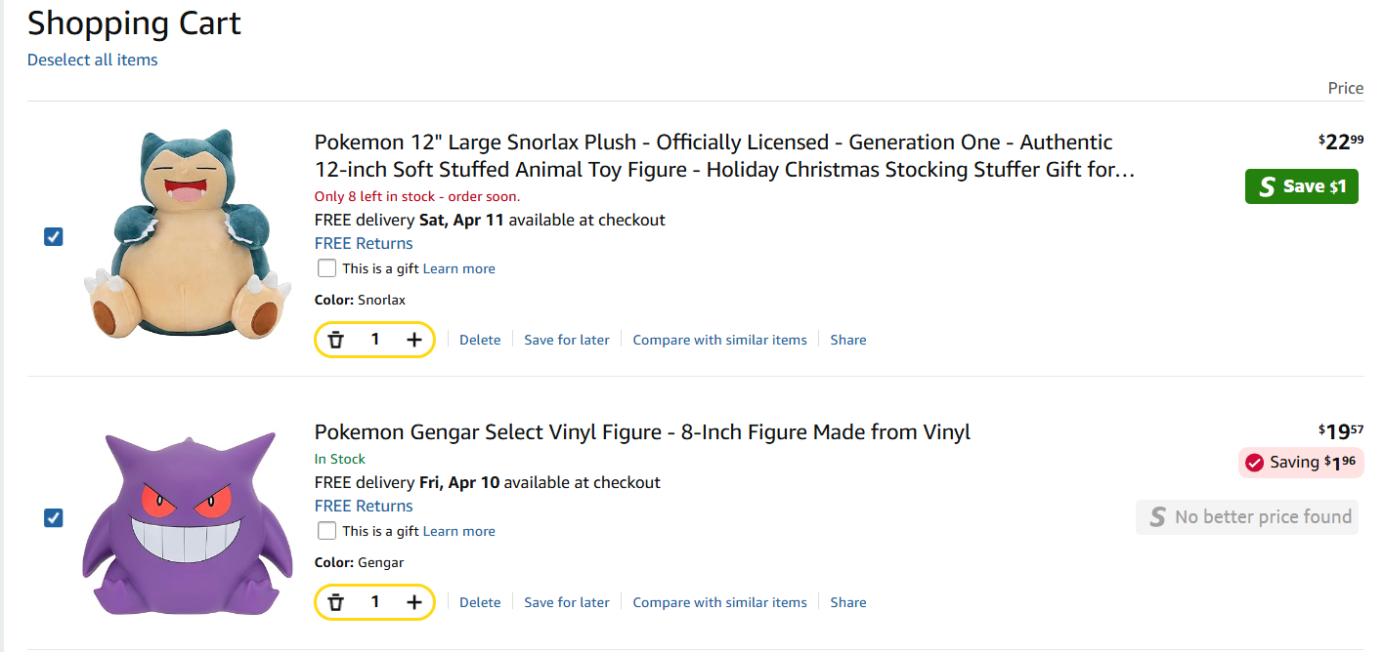The width and height of the screenshot is (1384, 652).
Task: Click the green Save $1 badge
Action: pos(1301,186)
